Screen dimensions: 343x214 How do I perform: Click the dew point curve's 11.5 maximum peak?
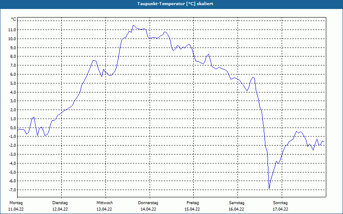[x=133, y=26]
